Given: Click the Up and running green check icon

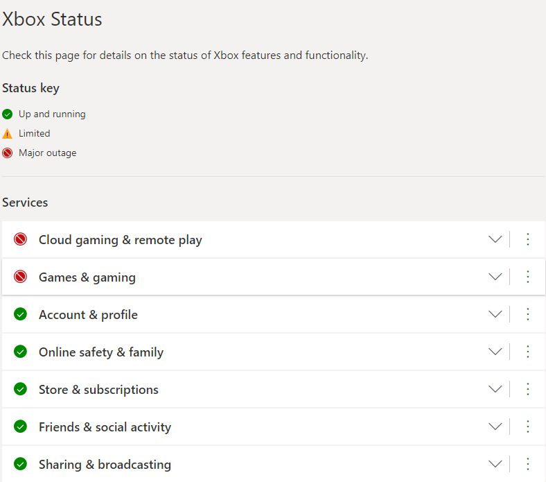Looking at the screenshot, I should [8, 114].
